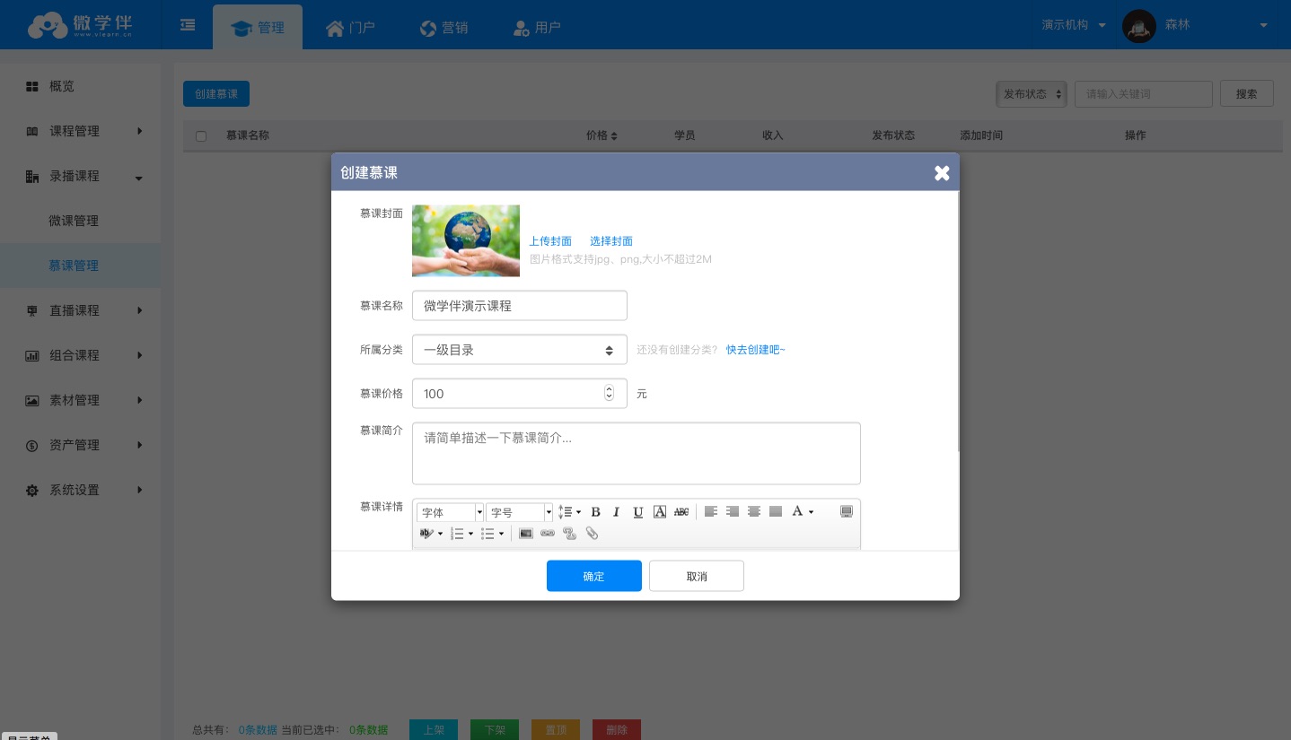Toggle italic formatting in the editor
Image resolution: width=1291 pixels, height=740 pixels.
coord(617,512)
